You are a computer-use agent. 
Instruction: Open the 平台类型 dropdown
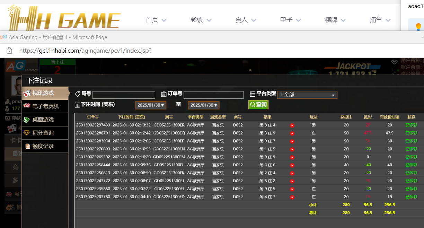307,95
